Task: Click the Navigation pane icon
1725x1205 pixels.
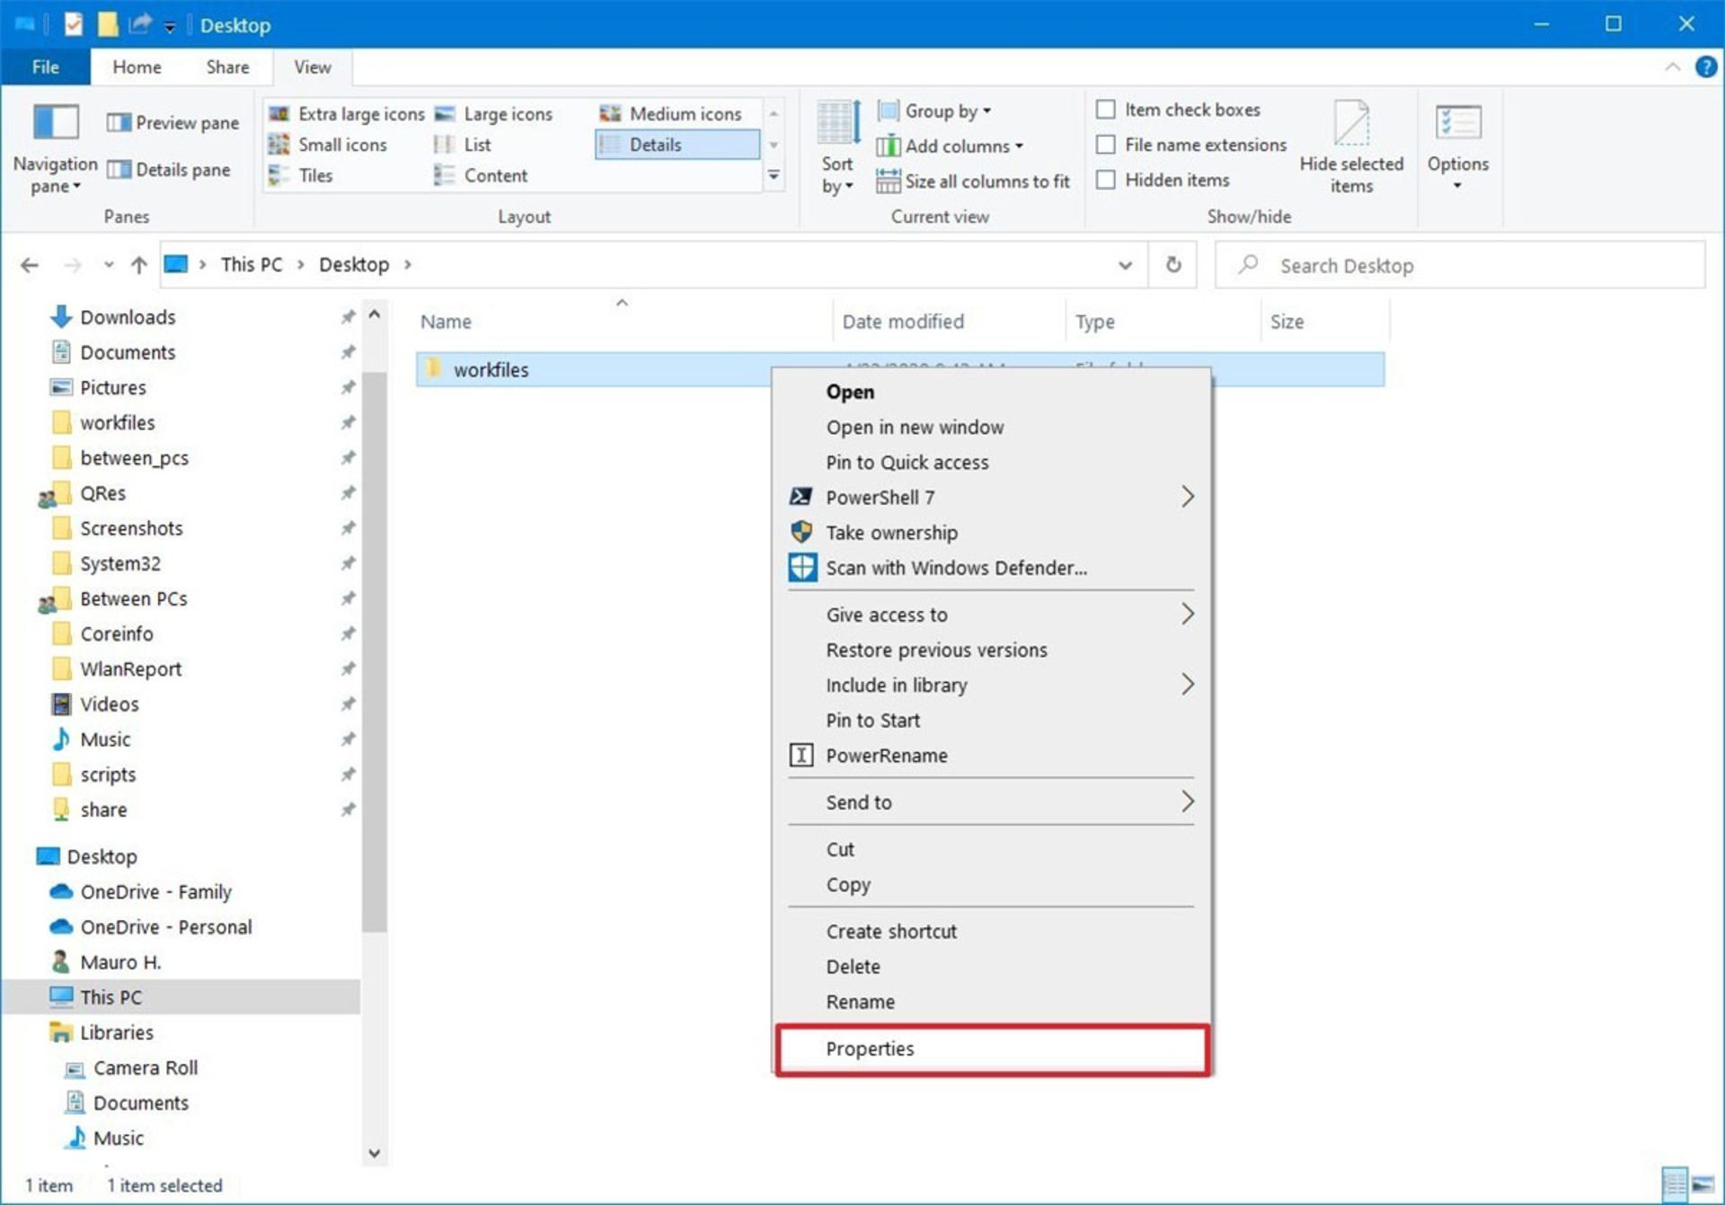Action: point(55,123)
